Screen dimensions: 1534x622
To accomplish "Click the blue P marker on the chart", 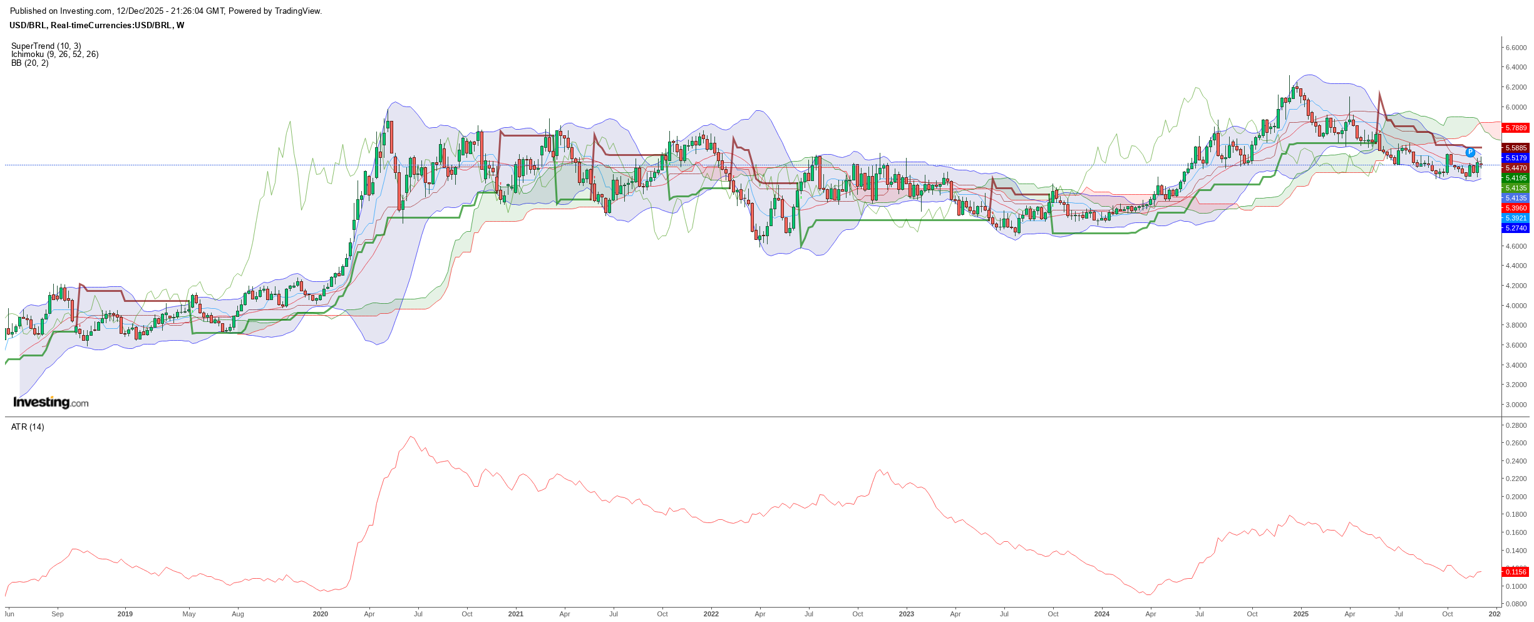I will tap(1470, 152).
